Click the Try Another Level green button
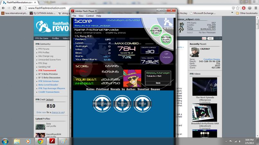The image size is (259, 145). point(156,31)
